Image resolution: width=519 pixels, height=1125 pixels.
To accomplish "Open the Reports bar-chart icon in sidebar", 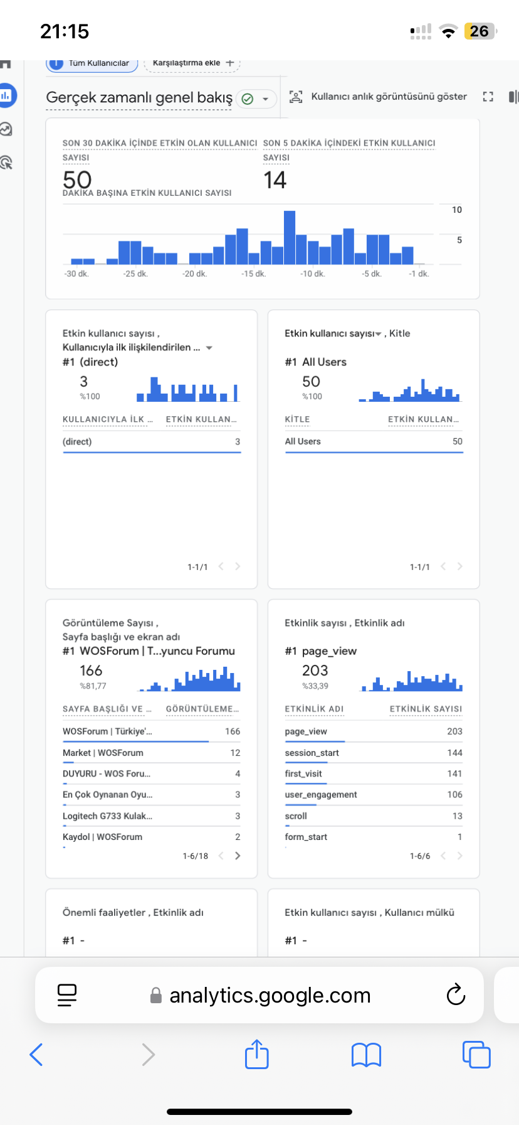I will click(x=6, y=95).
